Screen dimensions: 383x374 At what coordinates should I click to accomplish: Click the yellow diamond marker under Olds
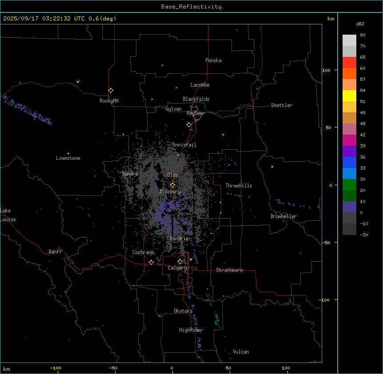coord(172,185)
